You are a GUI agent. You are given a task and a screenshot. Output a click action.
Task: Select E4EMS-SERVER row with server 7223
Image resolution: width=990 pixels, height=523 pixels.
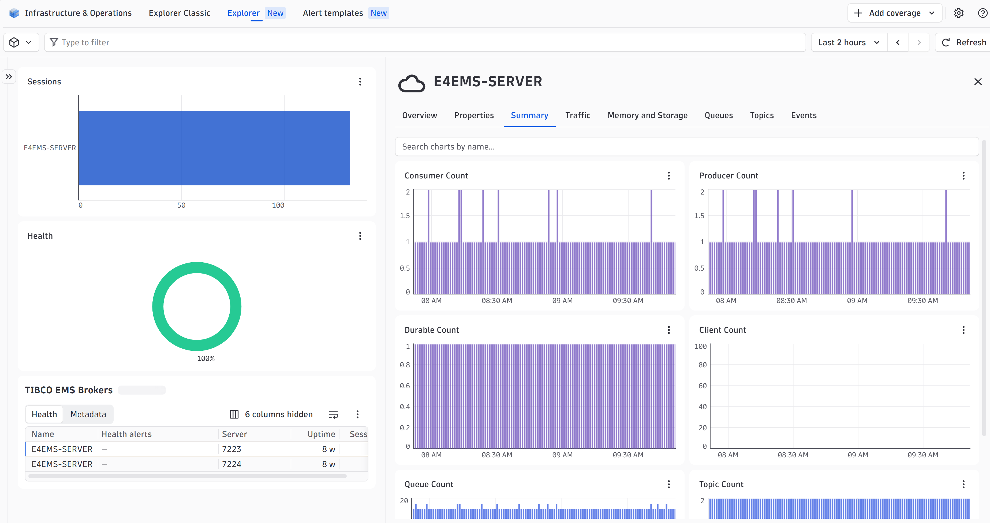pyautogui.click(x=196, y=449)
